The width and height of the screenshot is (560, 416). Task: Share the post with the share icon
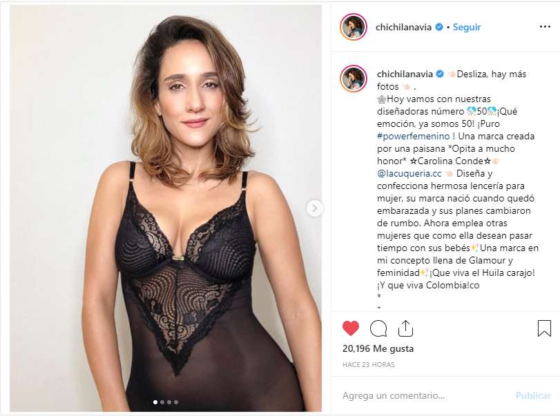[x=405, y=328]
